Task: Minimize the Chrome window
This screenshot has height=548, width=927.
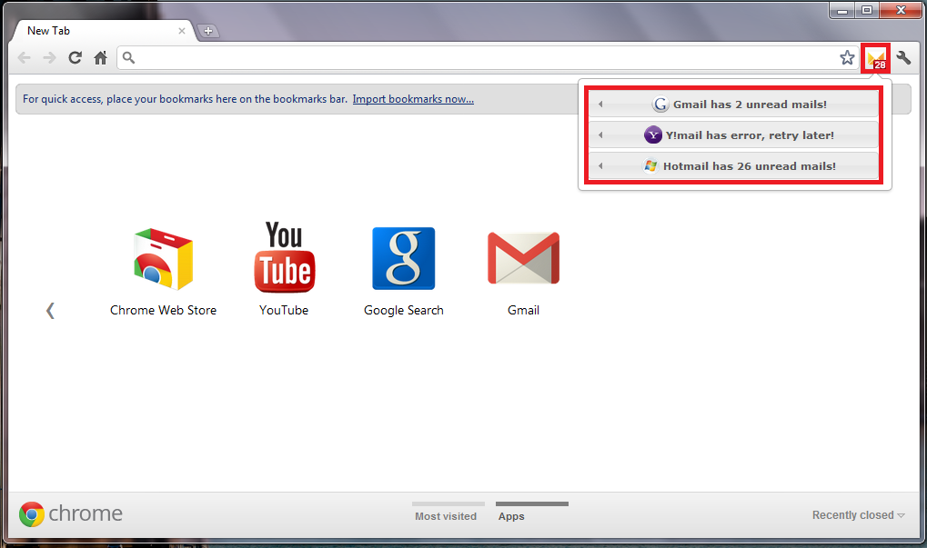Action: pyautogui.click(x=842, y=10)
